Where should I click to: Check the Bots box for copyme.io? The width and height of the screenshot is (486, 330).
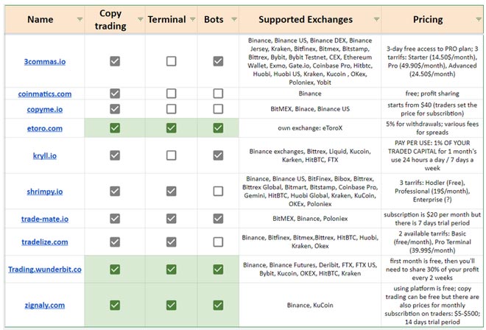218,108
